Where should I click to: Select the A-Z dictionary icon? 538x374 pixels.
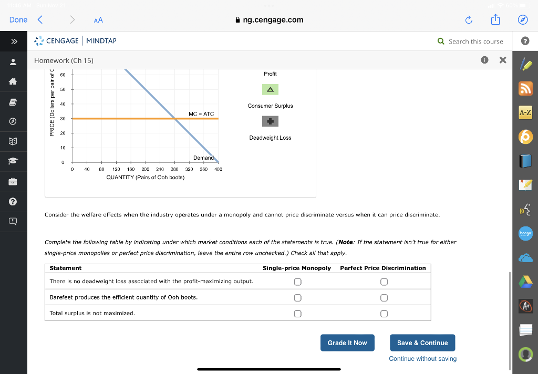pyautogui.click(x=525, y=112)
